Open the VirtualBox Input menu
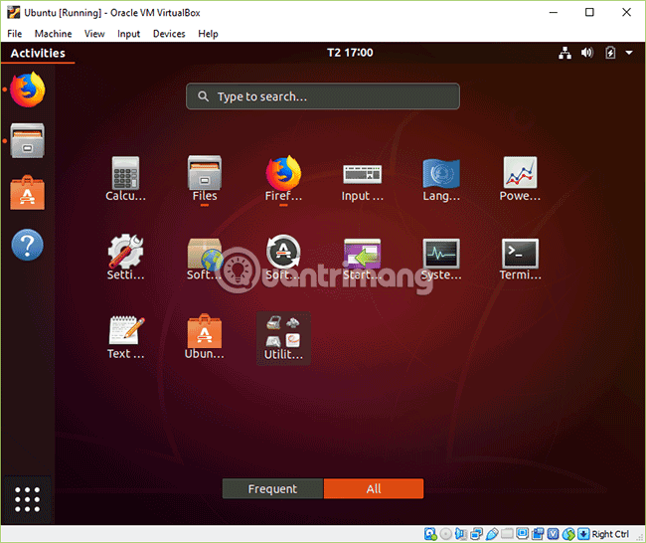This screenshot has height=543, width=646. coord(128,34)
